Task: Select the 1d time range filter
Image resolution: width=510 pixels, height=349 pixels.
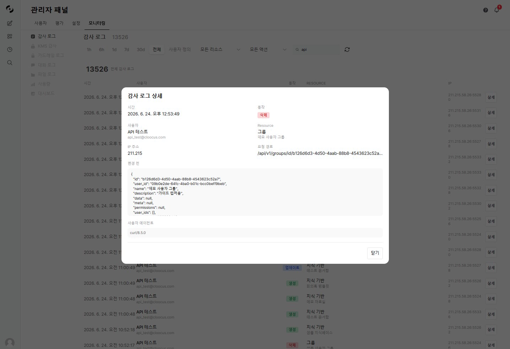Action: 114,50
